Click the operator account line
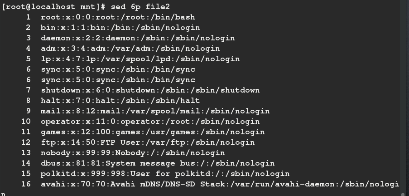Viewport: 409px width, 196px height. point(150,122)
